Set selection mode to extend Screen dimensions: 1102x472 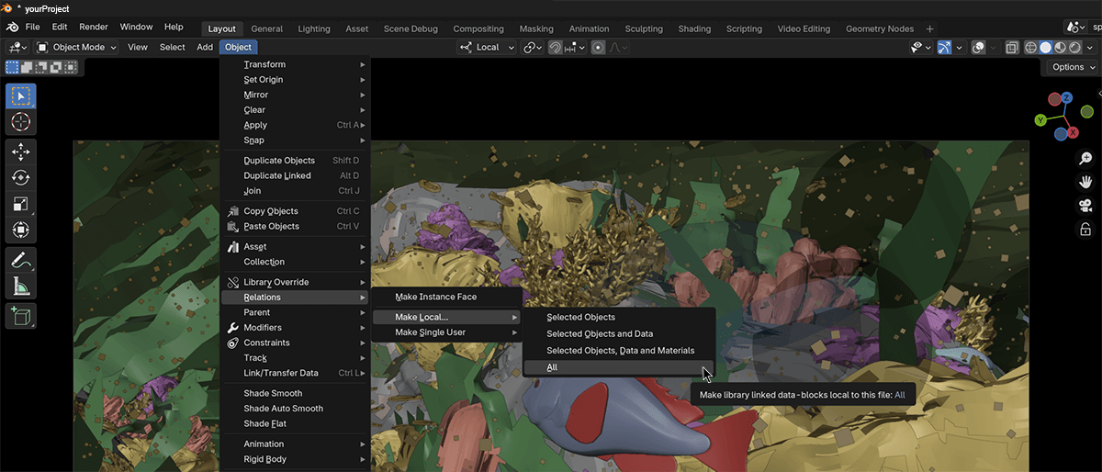[26, 66]
